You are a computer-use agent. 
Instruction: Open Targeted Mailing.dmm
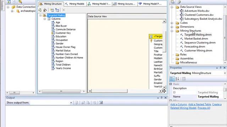198,35
